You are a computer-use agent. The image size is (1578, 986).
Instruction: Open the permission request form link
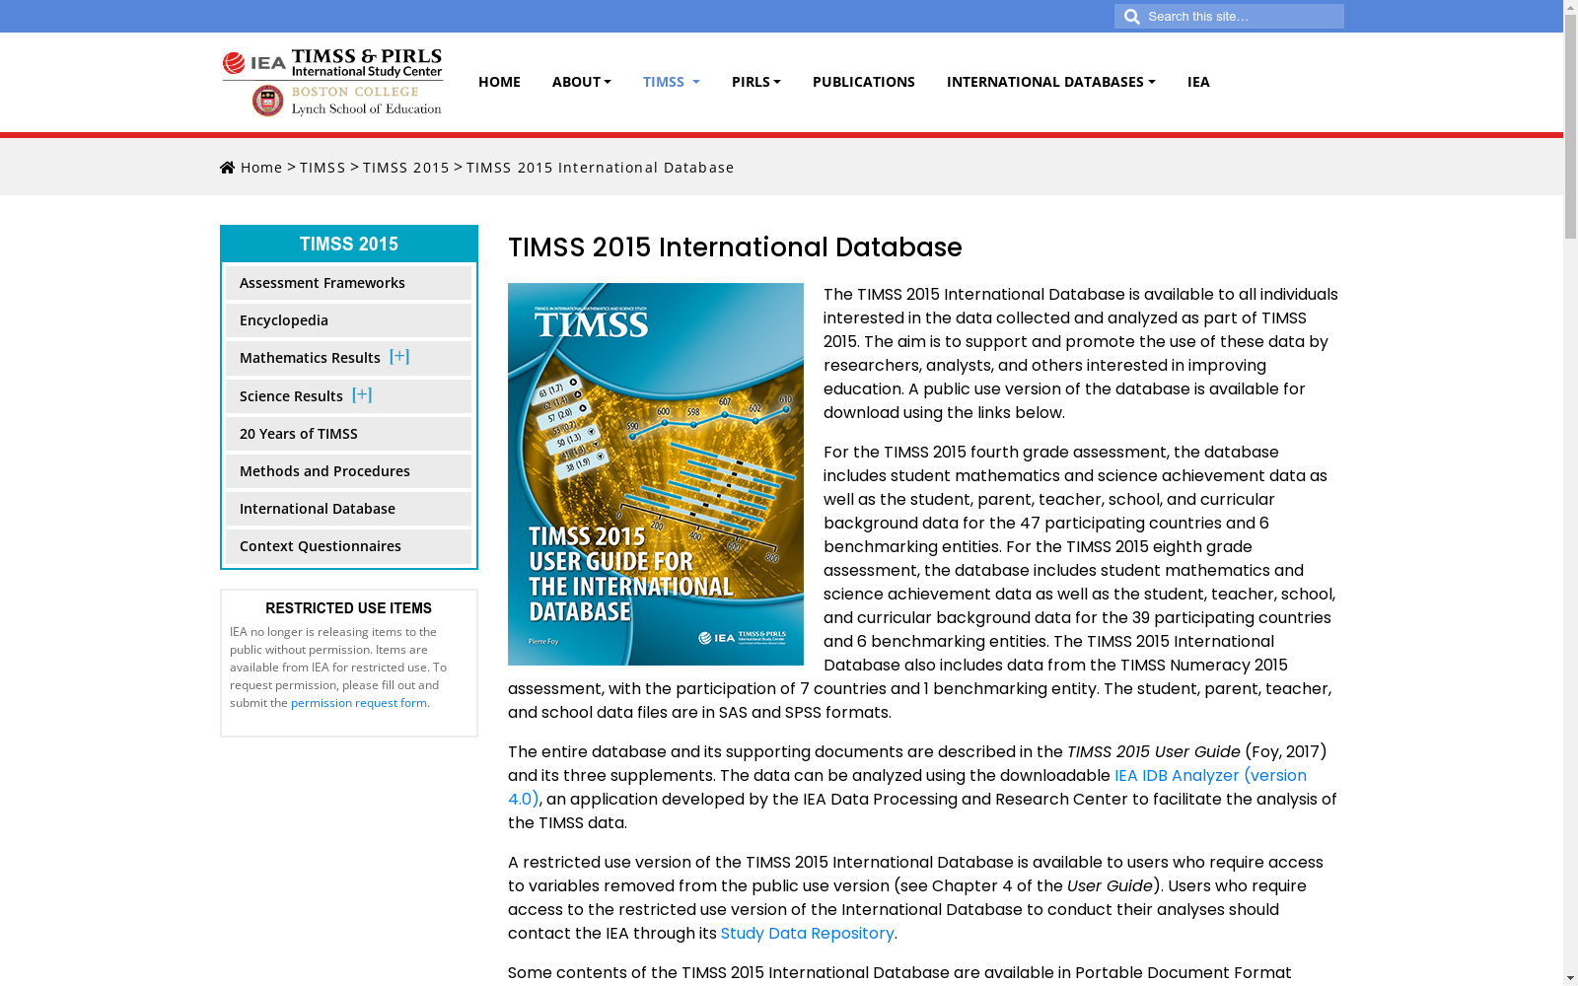[359, 703]
